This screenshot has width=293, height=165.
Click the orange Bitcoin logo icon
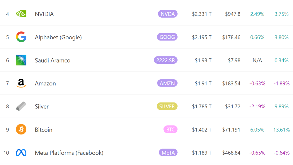[21, 129]
